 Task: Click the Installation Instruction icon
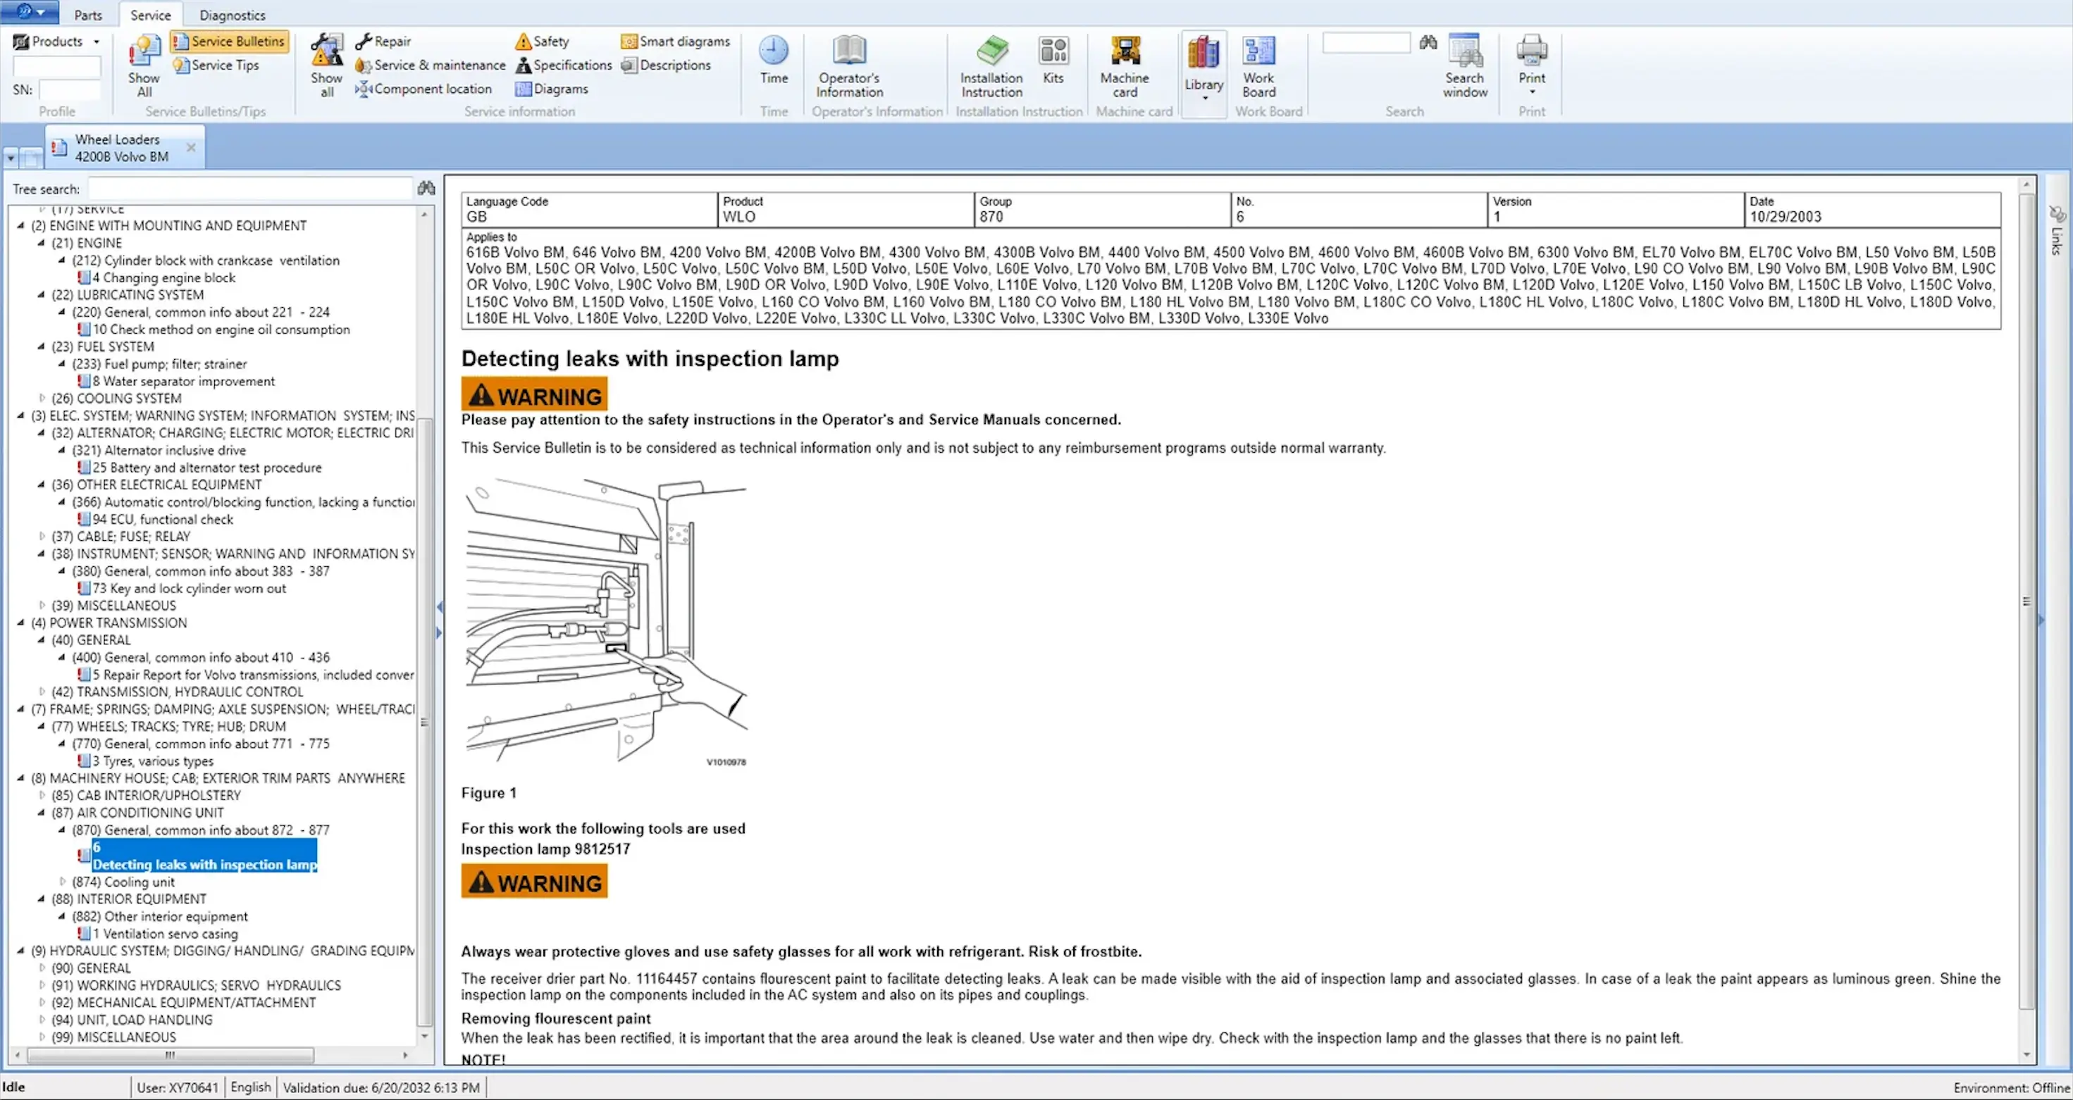(x=991, y=51)
